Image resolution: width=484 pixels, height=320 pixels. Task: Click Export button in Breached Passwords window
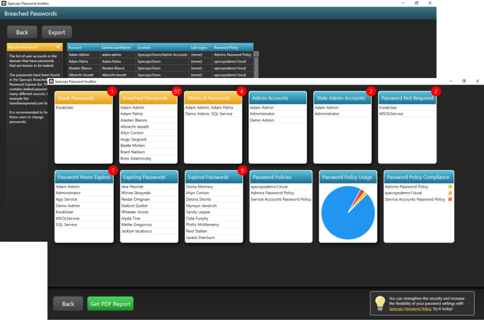point(57,33)
